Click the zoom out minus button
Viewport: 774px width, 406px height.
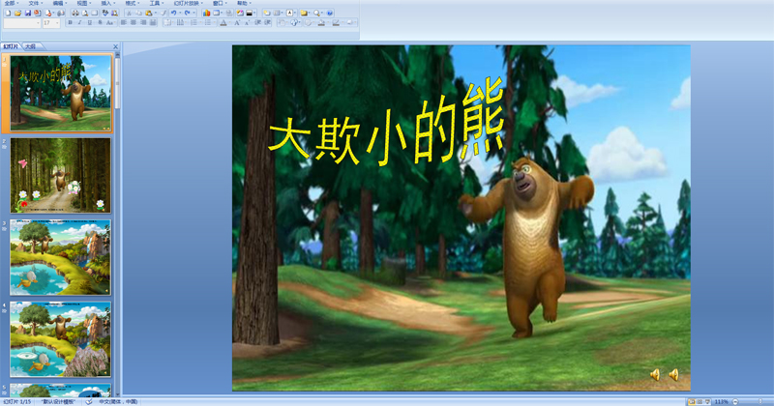pyautogui.click(x=735, y=402)
